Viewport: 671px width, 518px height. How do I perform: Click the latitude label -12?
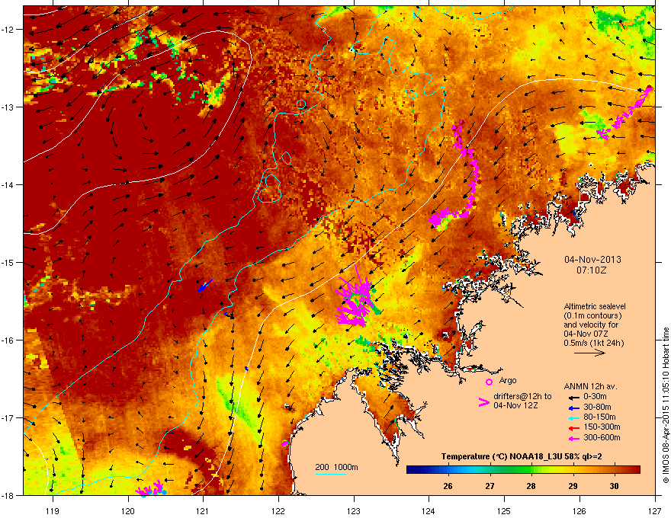click(8, 30)
